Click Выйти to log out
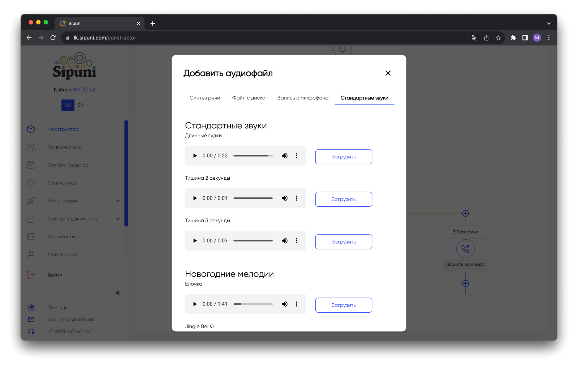 pos(55,275)
